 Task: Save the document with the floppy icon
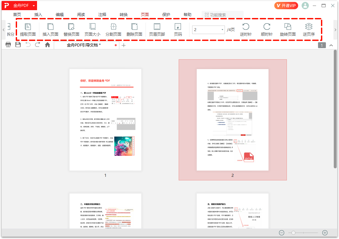coord(18,45)
